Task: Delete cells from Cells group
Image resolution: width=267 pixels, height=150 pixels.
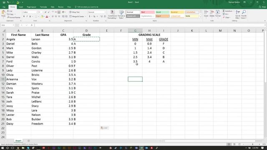Action: [x=212, y=14]
